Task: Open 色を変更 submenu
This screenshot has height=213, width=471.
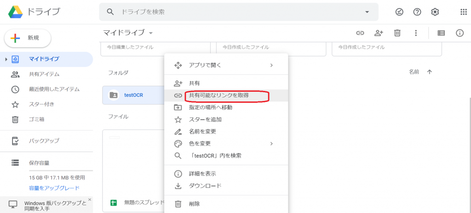Action: 226,143
